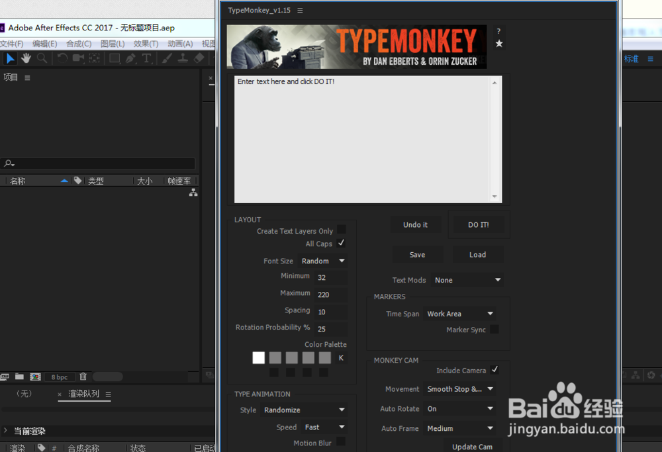
Task: Open the TypeMonkey panel menu icon
Action: click(300, 11)
